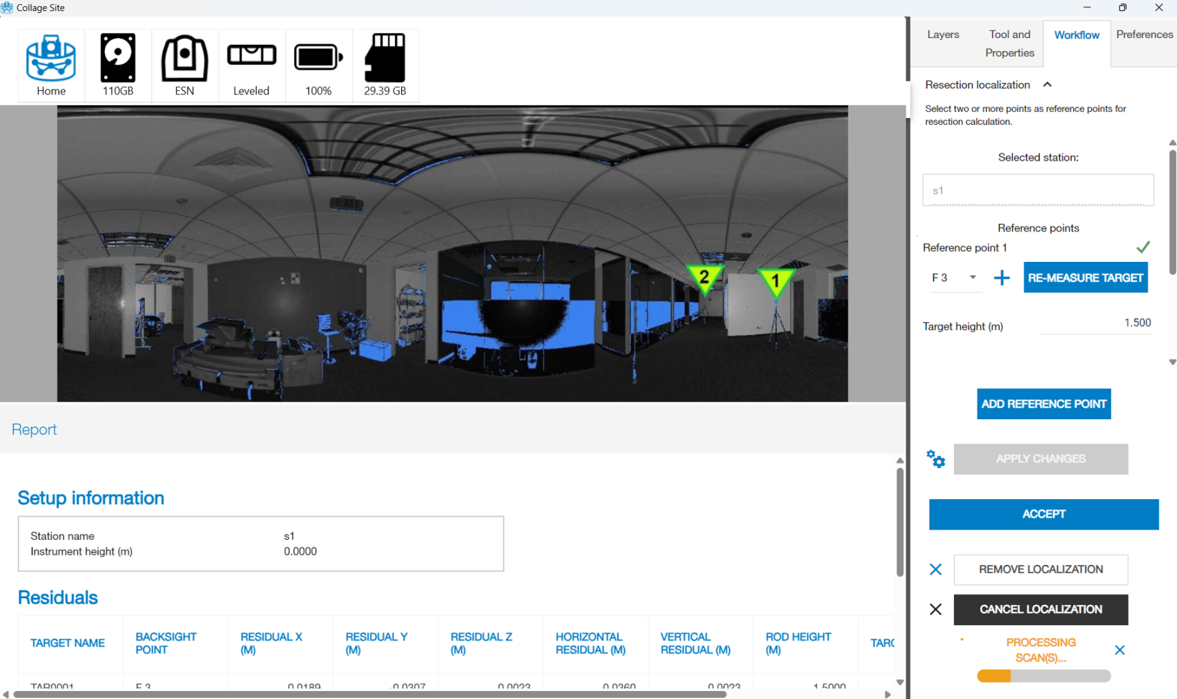Image resolution: width=1177 pixels, height=699 pixels.
Task: Click the ESN device icon
Action: click(184, 58)
